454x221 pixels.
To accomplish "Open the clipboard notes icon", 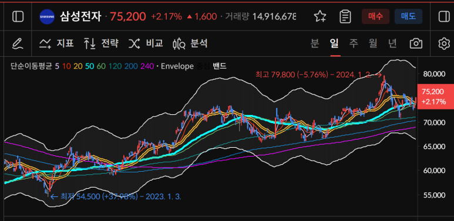I will pyautogui.click(x=345, y=16).
